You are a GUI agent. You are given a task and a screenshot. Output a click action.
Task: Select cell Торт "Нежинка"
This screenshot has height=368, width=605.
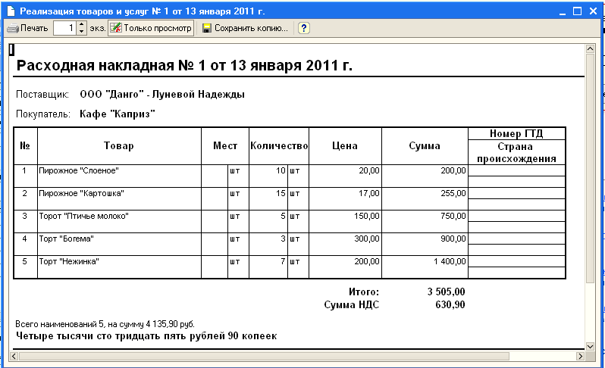tap(119, 267)
